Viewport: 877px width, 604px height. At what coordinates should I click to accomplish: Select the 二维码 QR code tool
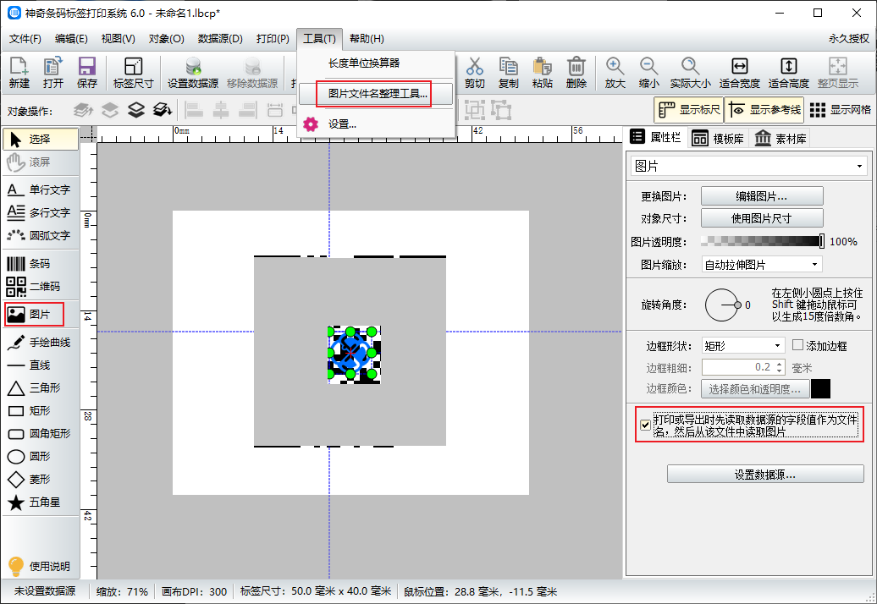(x=41, y=287)
